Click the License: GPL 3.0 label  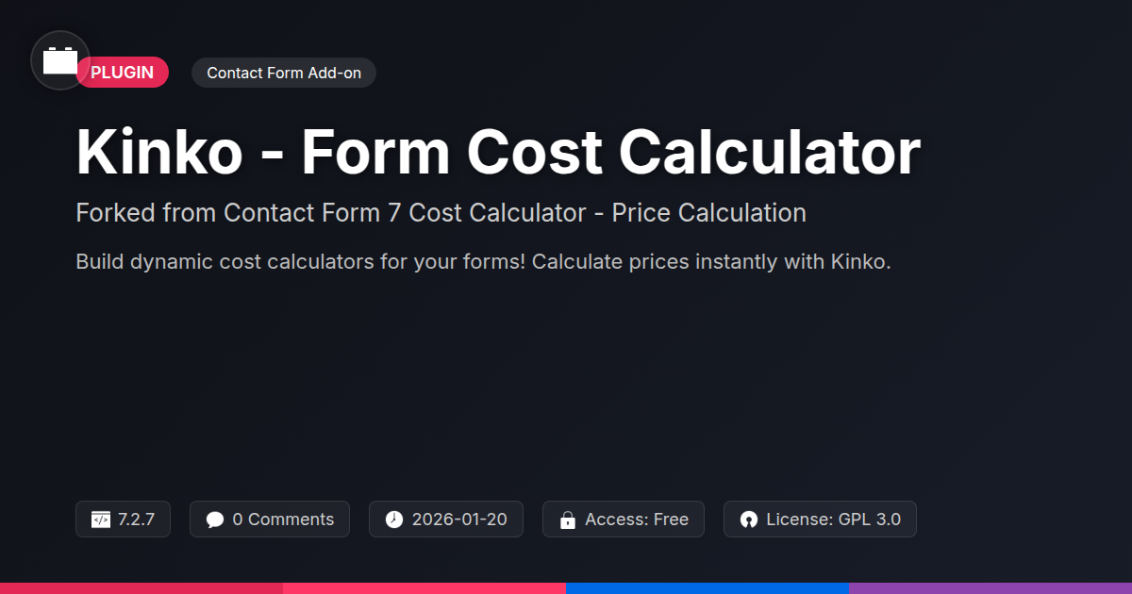point(833,520)
